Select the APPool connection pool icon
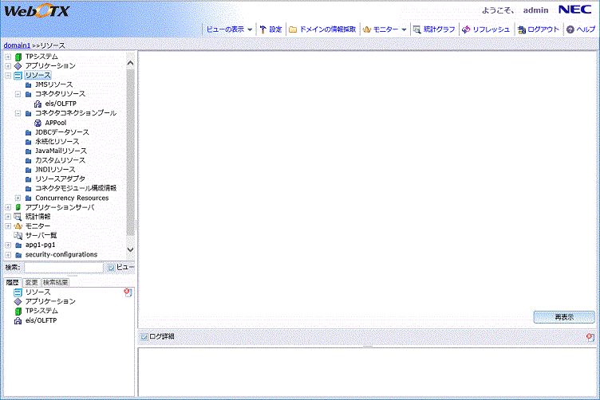The height and width of the screenshot is (400, 600). point(38,123)
